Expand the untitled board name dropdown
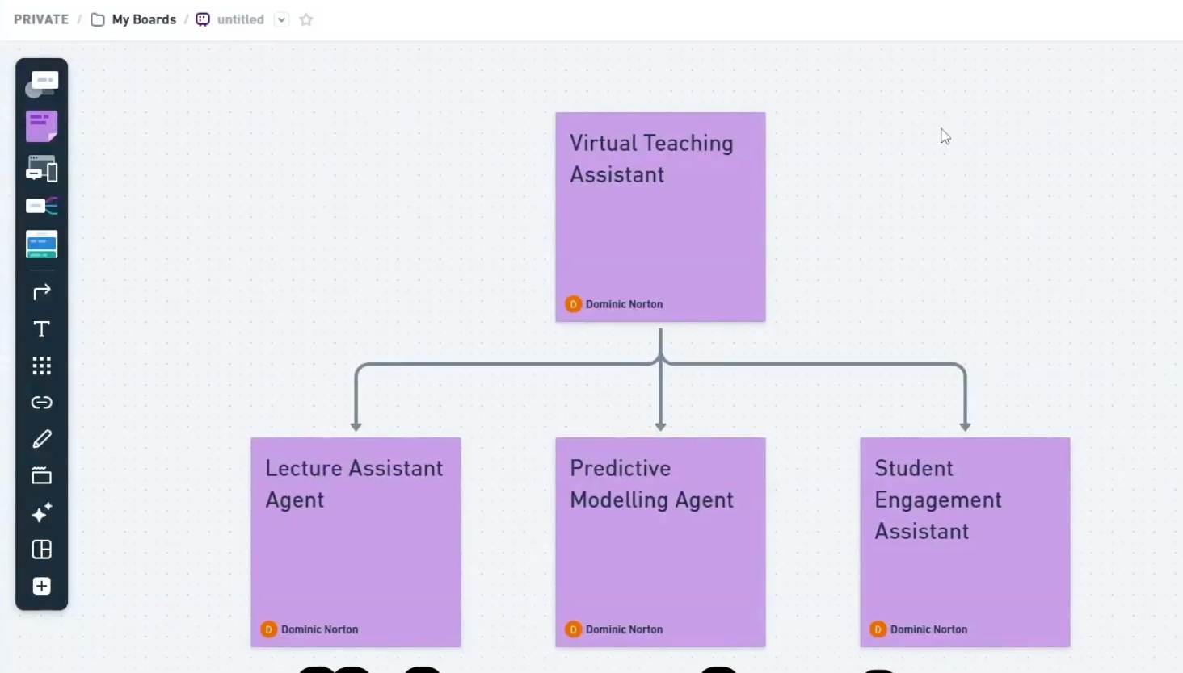The width and height of the screenshot is (1183, 673). click(x=280, y=19)
